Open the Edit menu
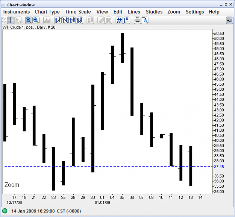235x217 pixels. (x=118, y=12)
